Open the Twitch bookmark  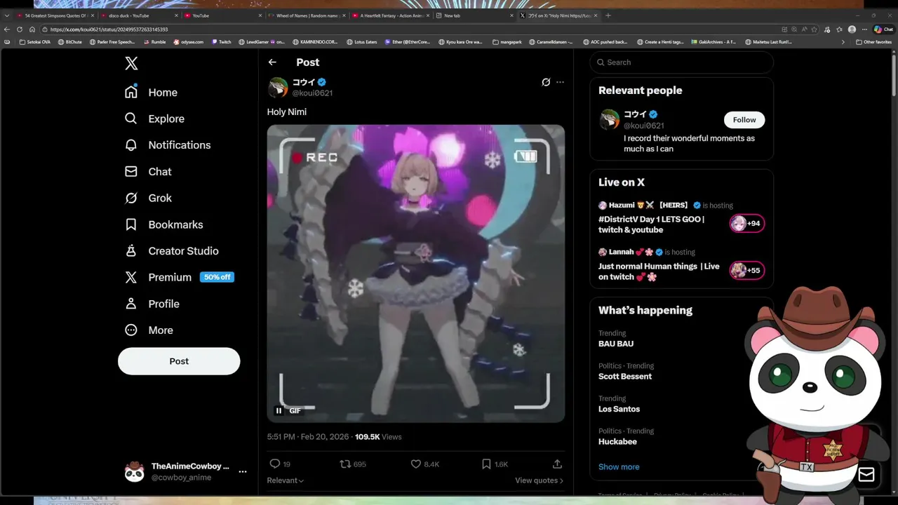pyautogui.click(x=222, y=42)
